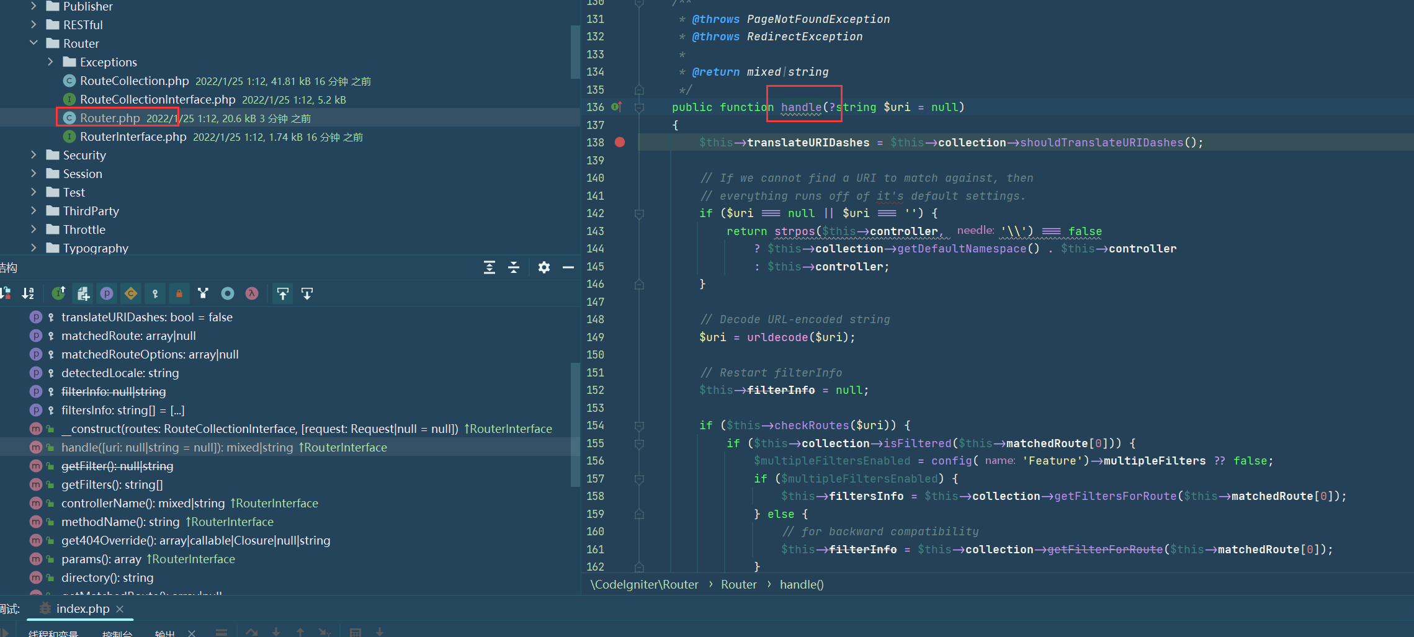Toggle Show Included Files icon
Viewport: 1414px width, 637px height.
(83, 293)
